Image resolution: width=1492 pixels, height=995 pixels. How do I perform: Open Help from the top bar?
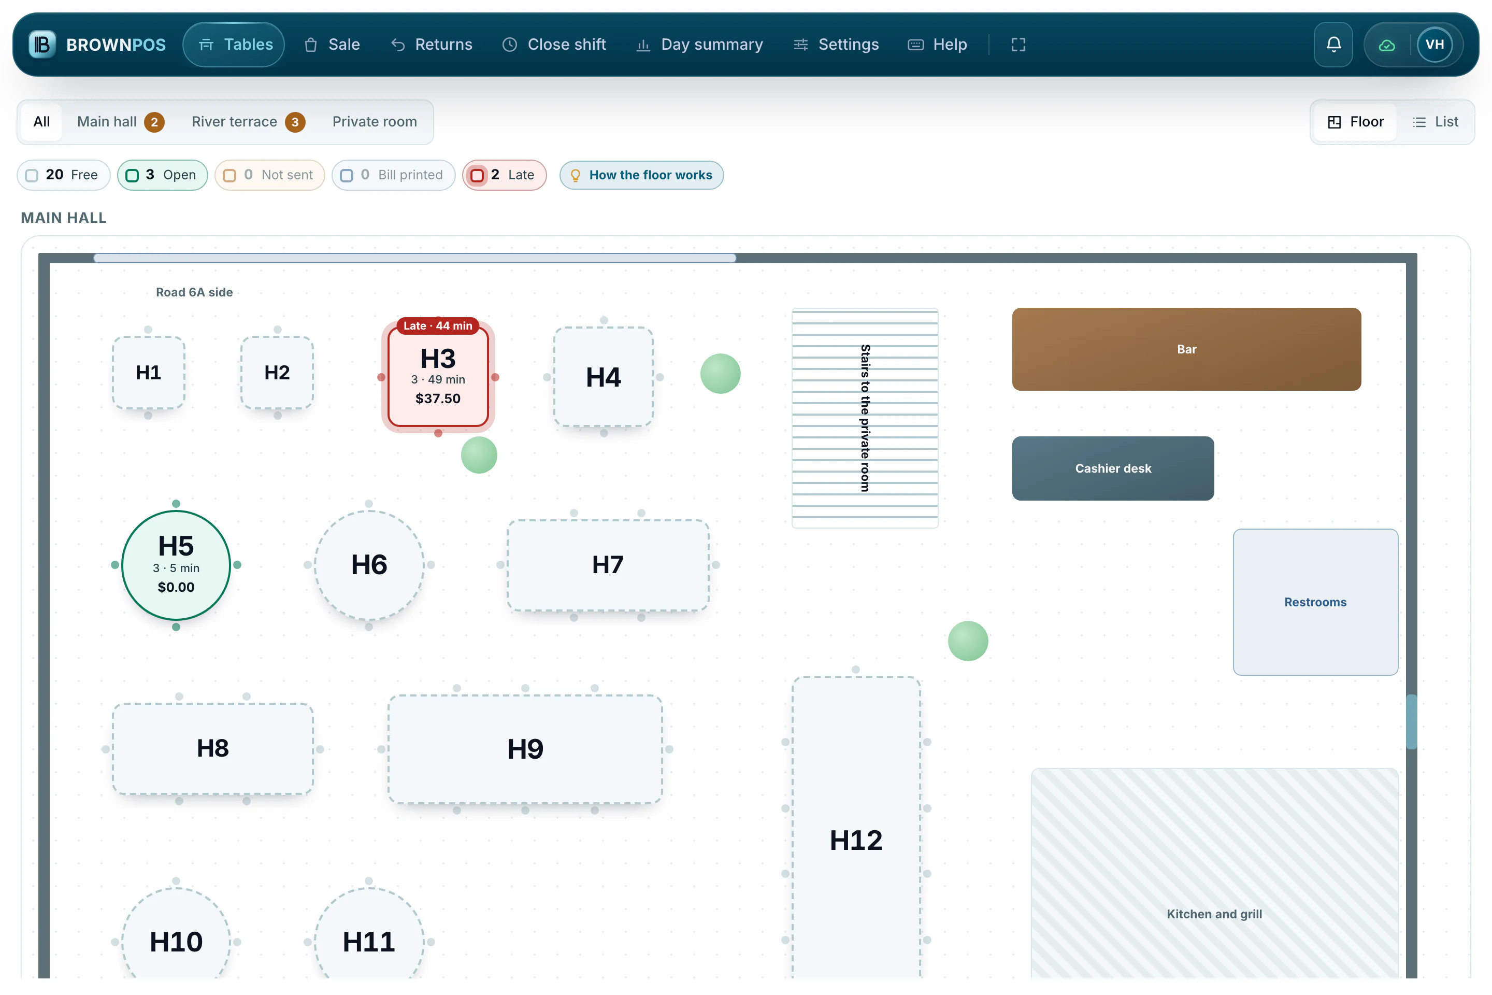(x=938, y=45)
